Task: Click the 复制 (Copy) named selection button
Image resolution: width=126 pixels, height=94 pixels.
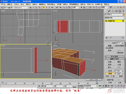Action: coord(110,50)
